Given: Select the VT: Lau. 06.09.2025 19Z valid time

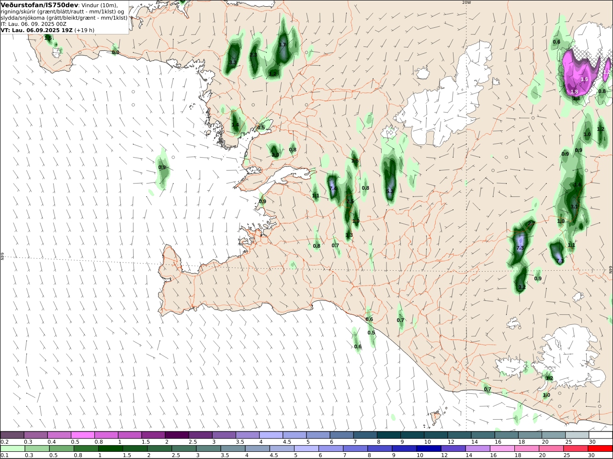Looking at the screenshot, I should pyautogui.click(x=36, y=30).
